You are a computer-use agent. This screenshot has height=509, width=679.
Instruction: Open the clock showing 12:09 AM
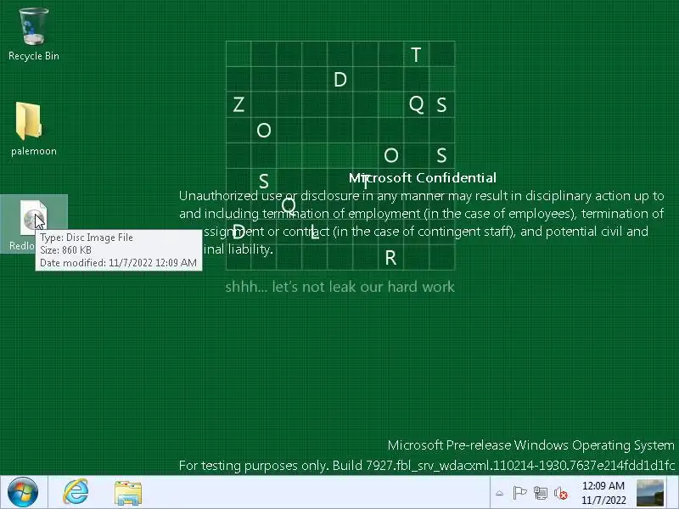point(603,493)
